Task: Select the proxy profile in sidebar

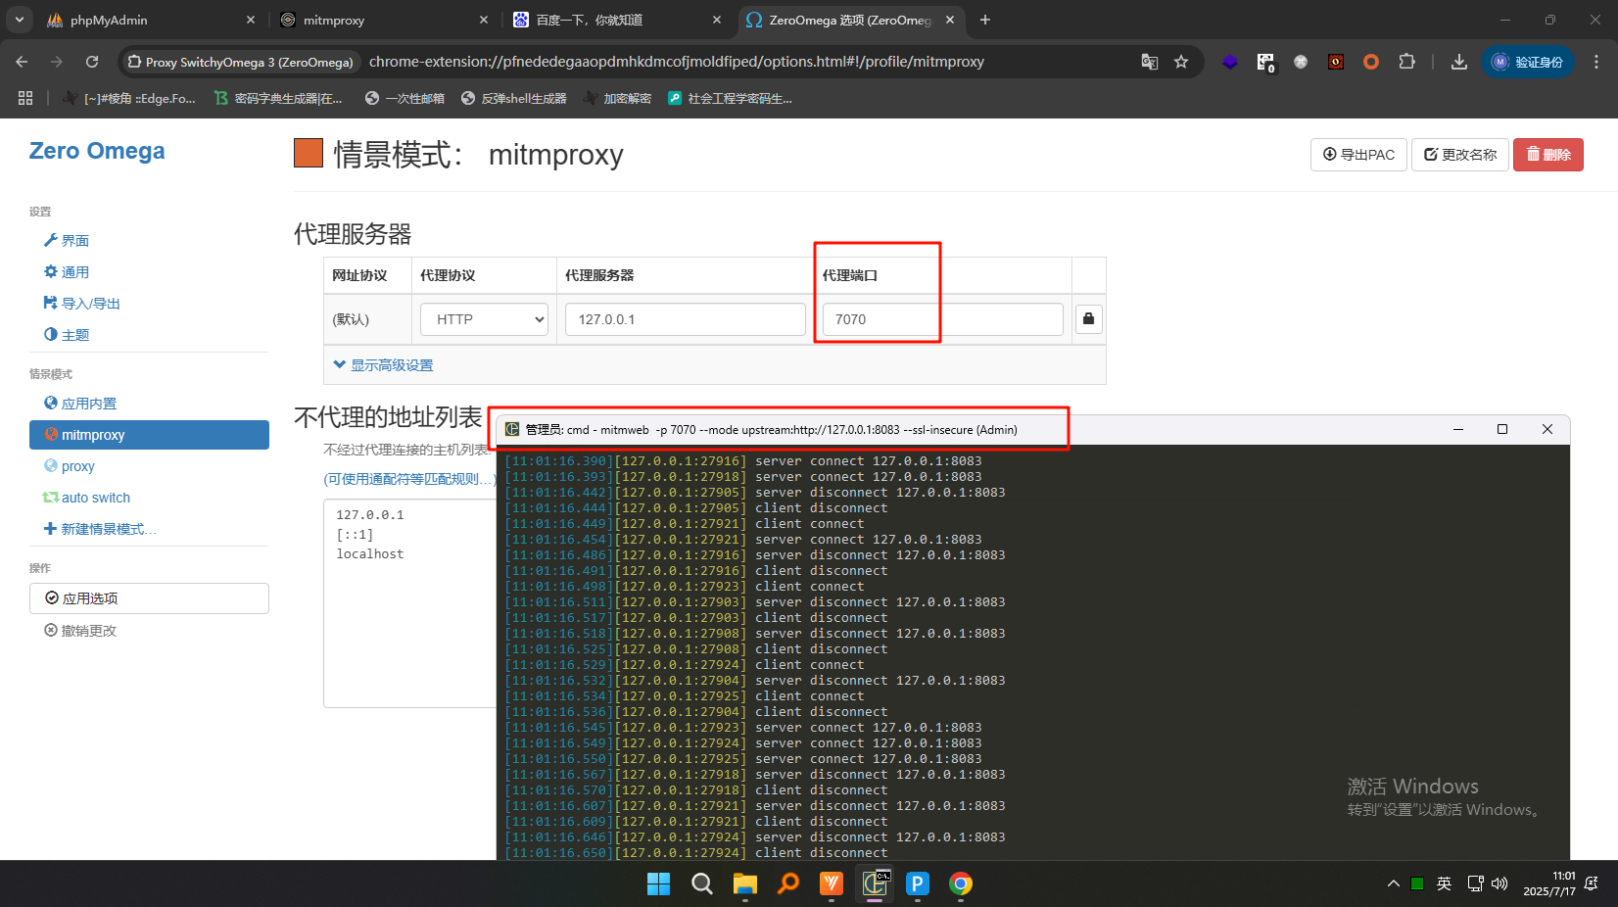Action: coord(70,466)
